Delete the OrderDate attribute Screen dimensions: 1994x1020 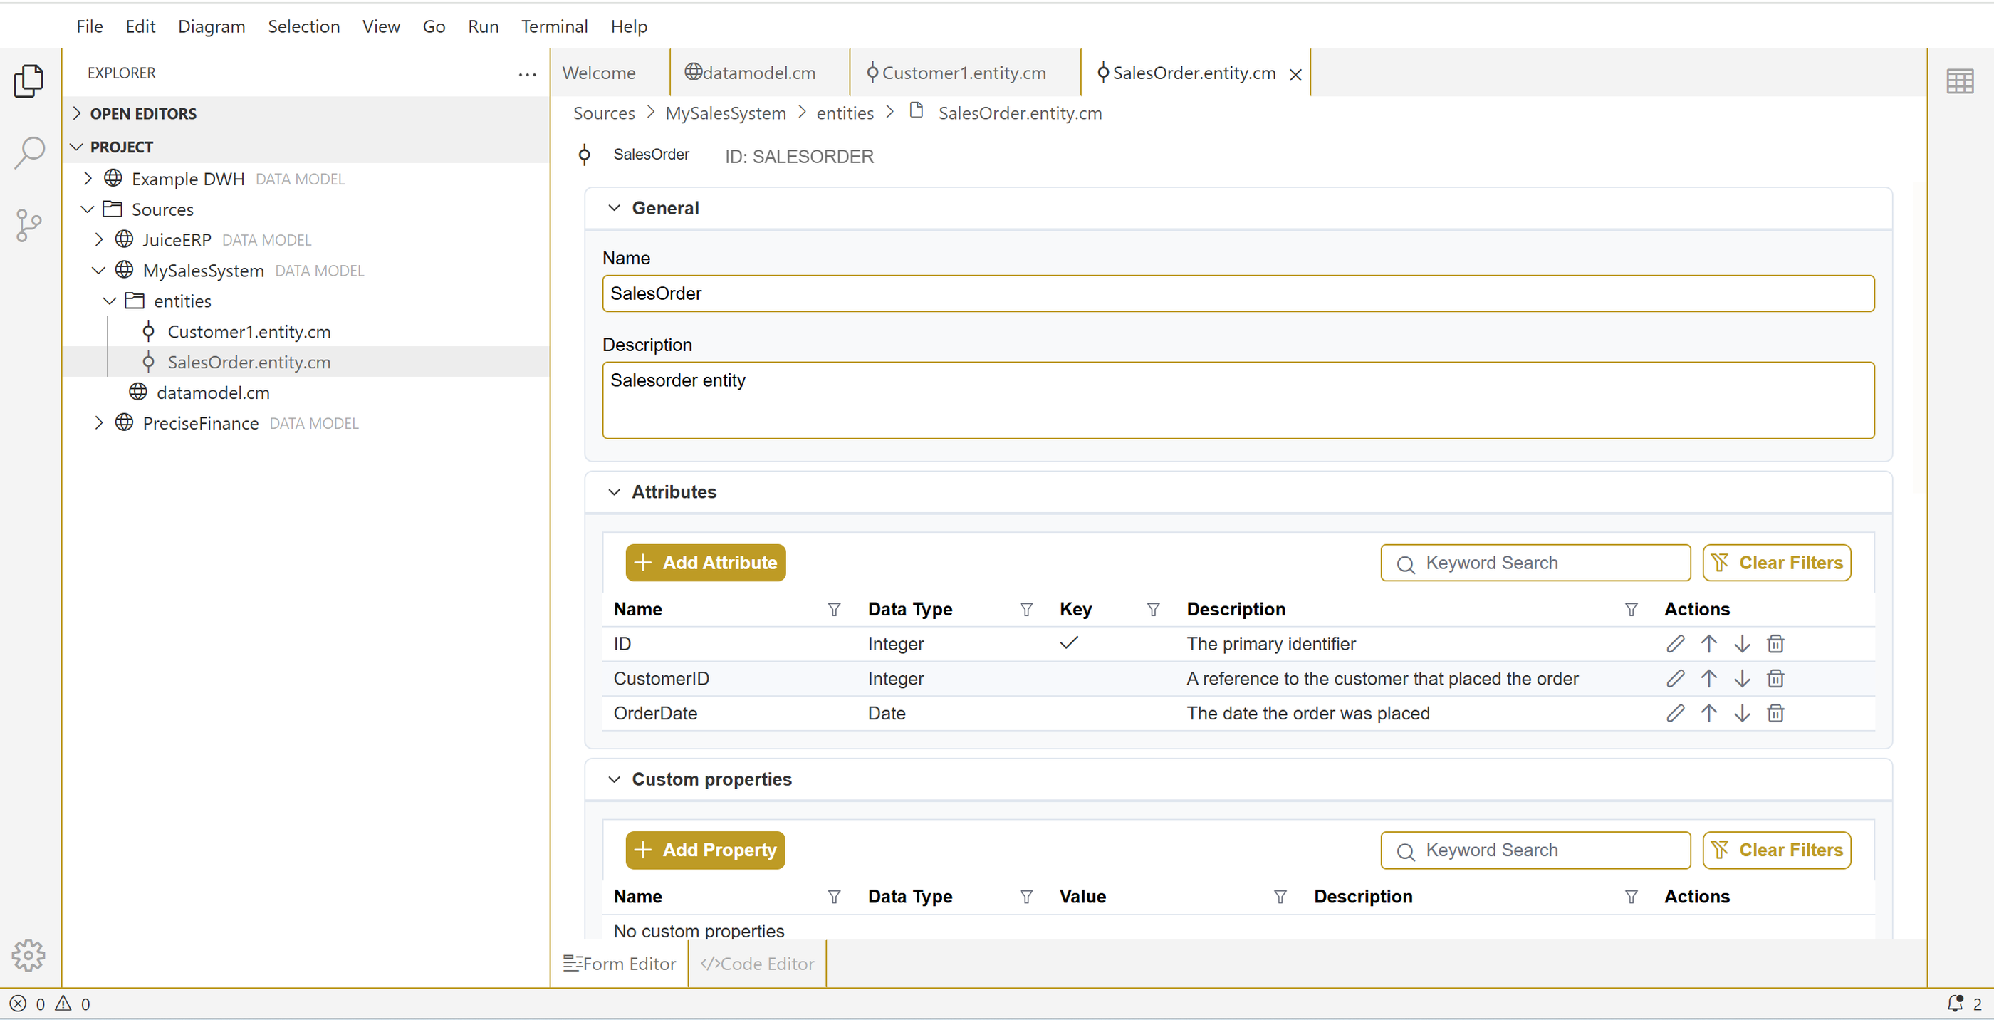[x=1775, y=713]
